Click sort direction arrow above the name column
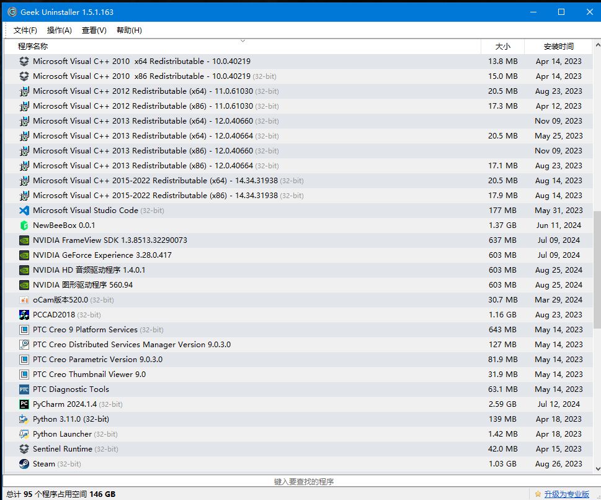Image resolution: width=601 pixels, height=500 pixels. (x=243, y=40)
